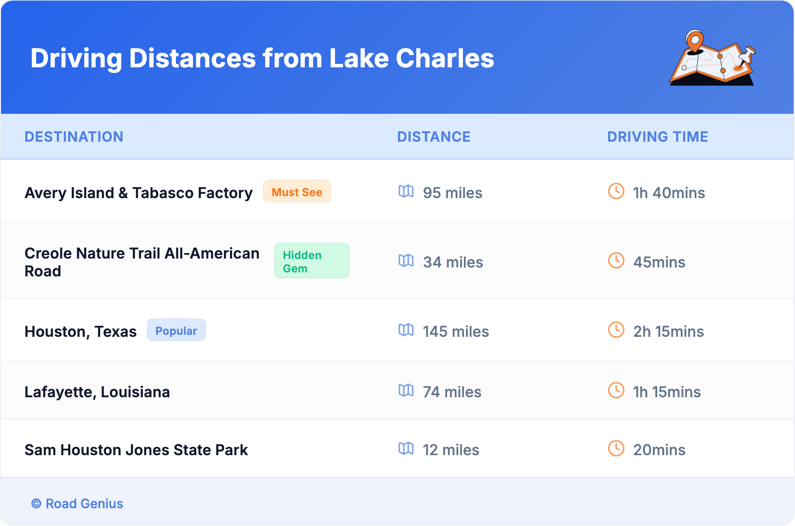This screenshot has height=526, width=795.
Task: Click the map icon beside 34 miles
Action: coord(406,261)
